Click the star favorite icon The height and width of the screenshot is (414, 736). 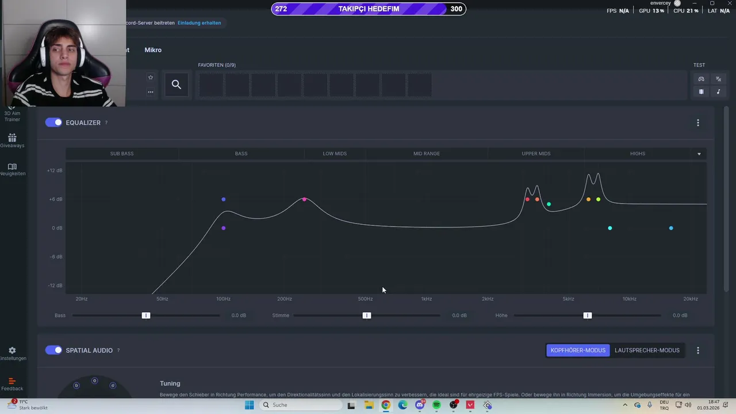151,78
